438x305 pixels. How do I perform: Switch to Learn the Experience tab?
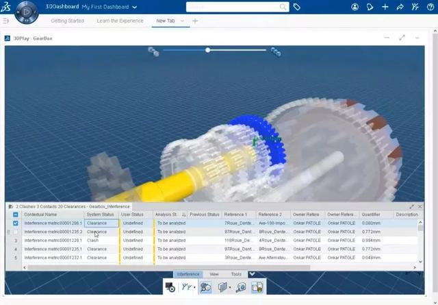[x=120, y=21]
